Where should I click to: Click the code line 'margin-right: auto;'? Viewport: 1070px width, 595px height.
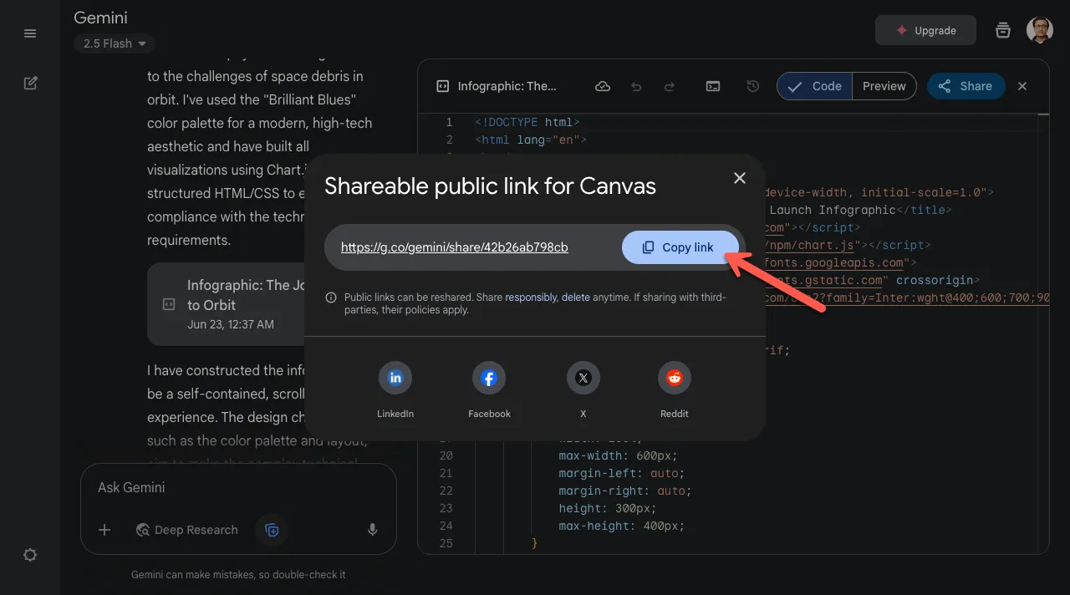point(625,491)
